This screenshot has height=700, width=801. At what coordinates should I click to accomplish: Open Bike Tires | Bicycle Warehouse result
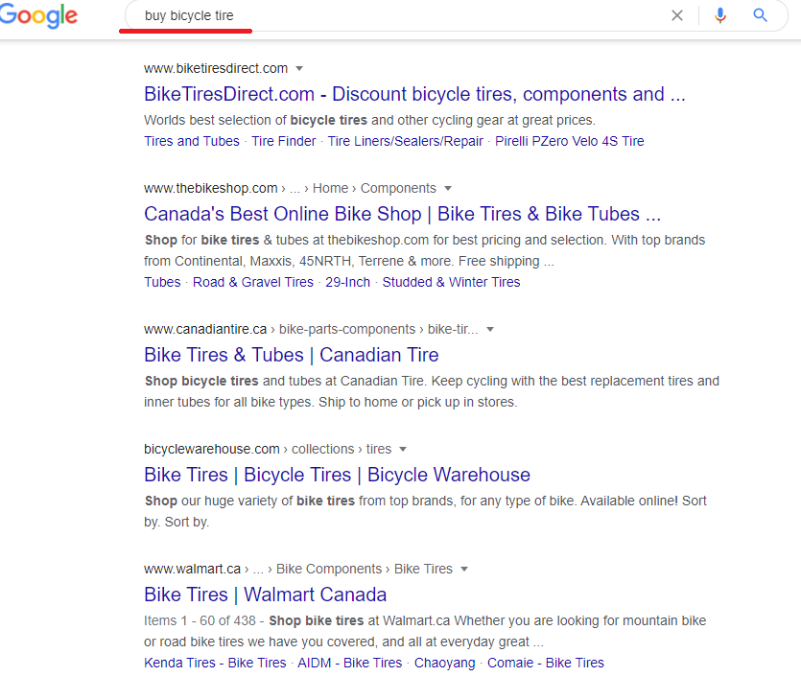coord(337,475)
